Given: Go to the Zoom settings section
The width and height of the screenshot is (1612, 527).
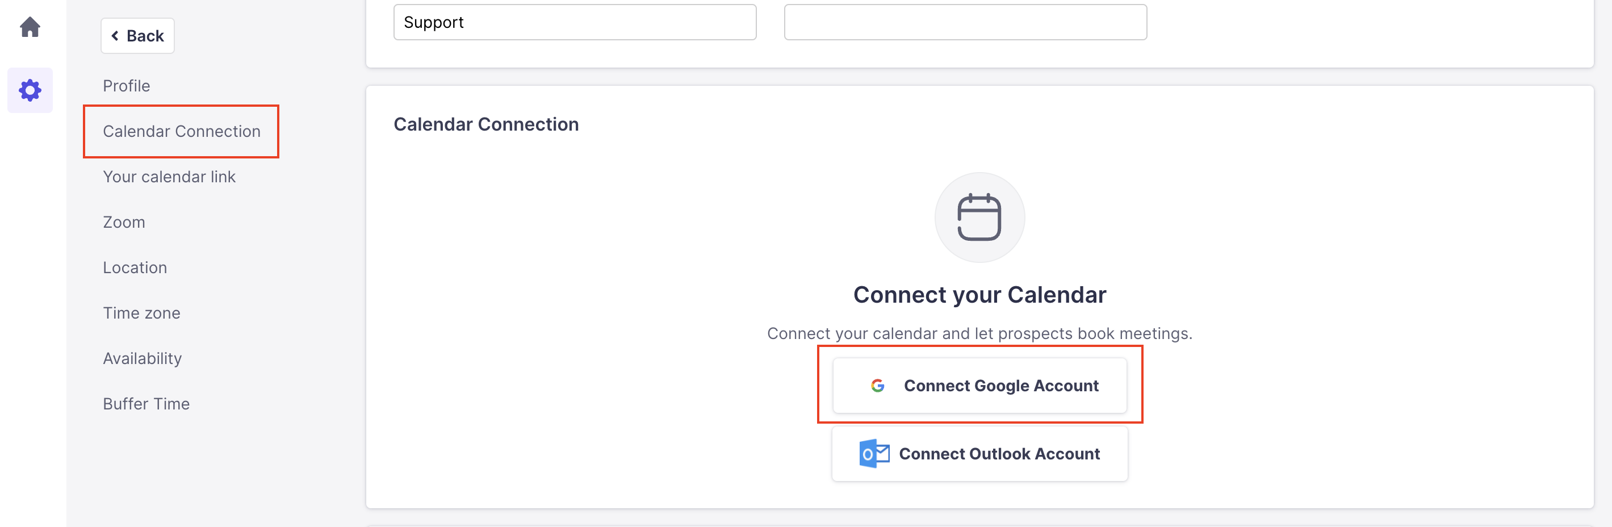Looking at the screenshot, I should tap(124, 222).
